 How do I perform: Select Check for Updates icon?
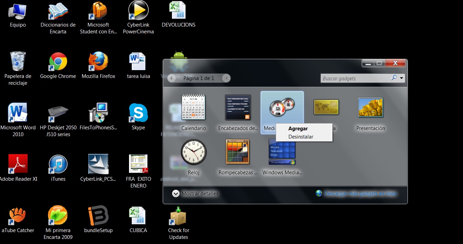[x=178, y=223]
